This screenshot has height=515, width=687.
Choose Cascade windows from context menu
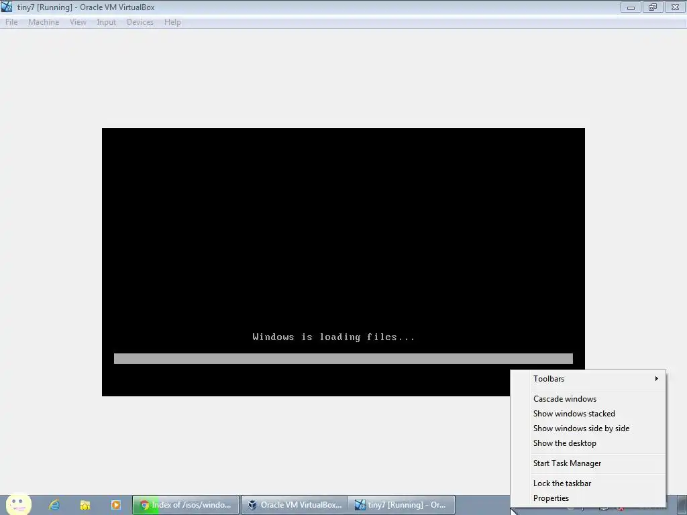click(588, 399)
